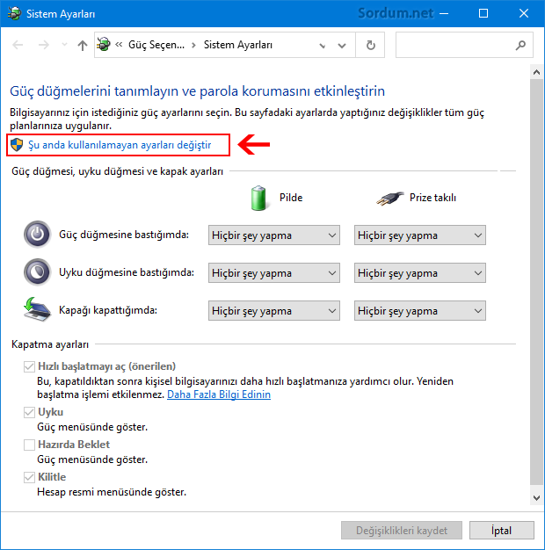Click the sleep button moon icon
This screenshot has height=550, width=545.
click(x=37, y=272)
